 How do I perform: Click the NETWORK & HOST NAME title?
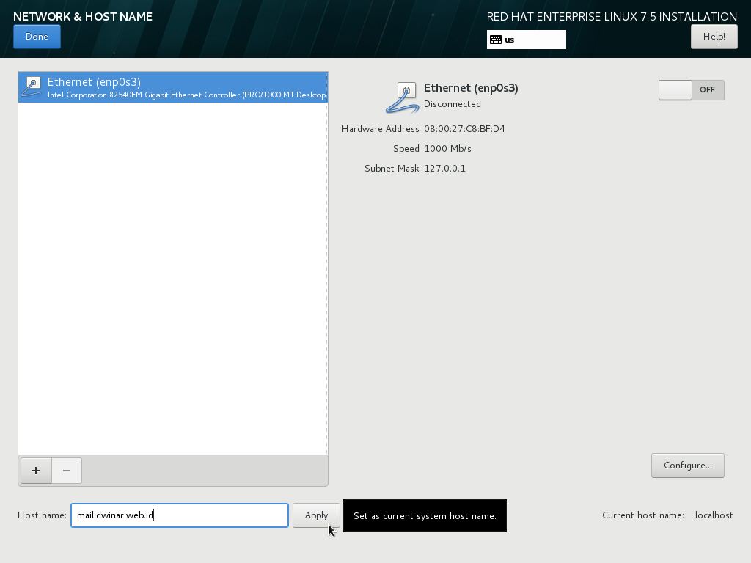coord(83,17)
